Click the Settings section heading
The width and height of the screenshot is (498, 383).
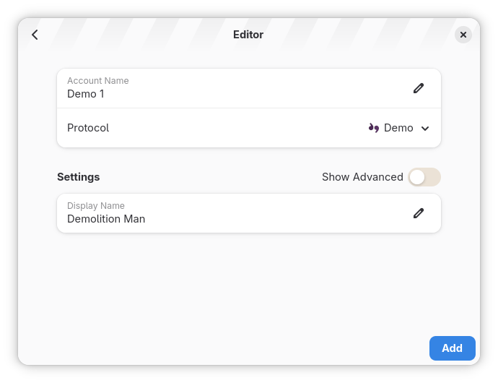pos(79,177)
